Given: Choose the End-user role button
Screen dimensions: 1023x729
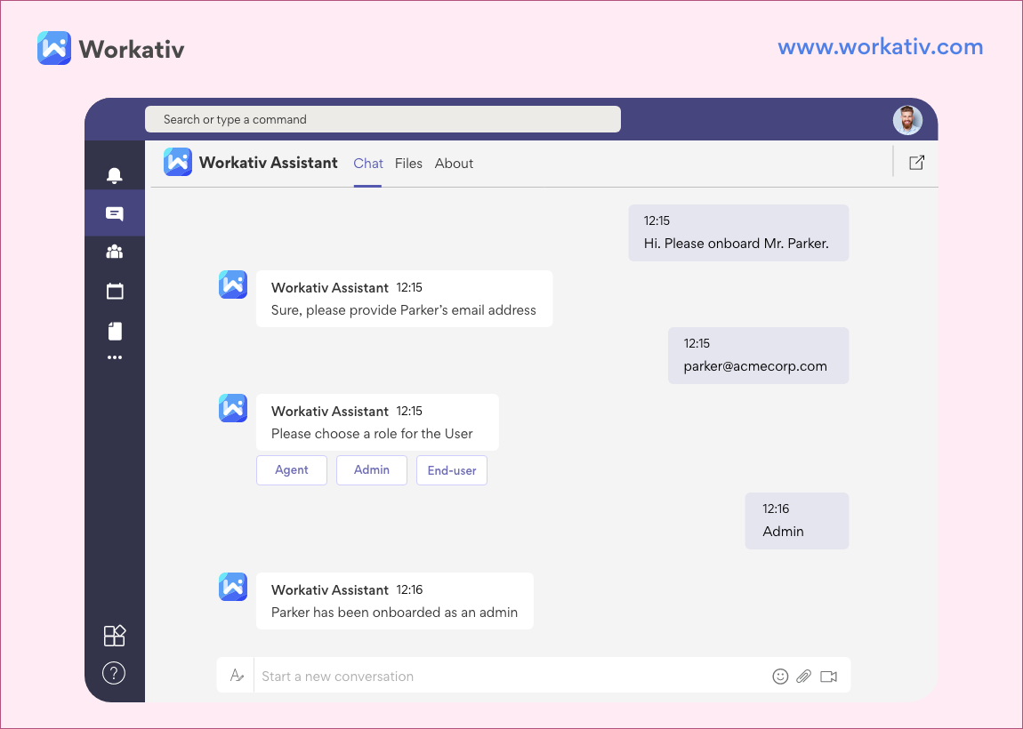Looking at the screenshot, I should click(452, 470).
